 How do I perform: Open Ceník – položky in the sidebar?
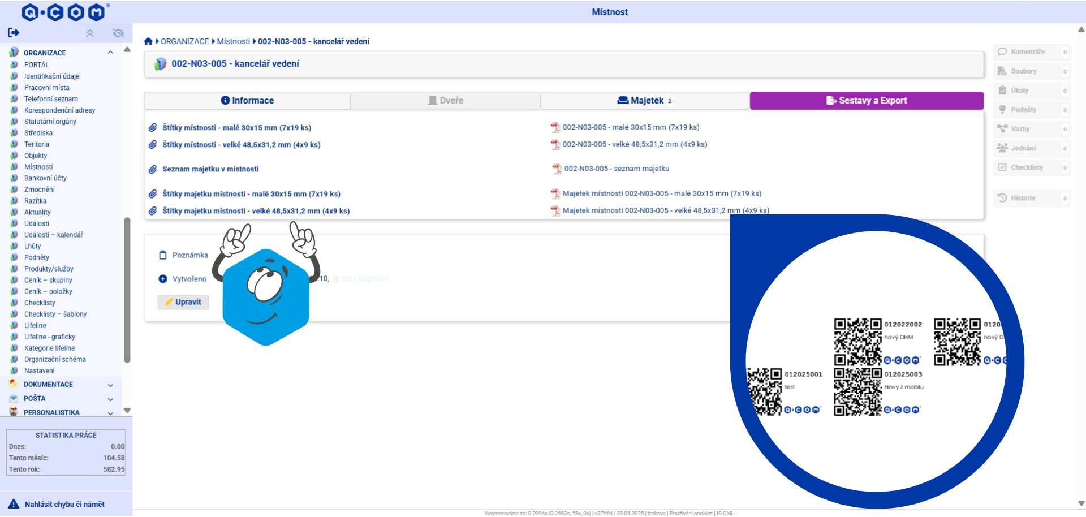48,291
